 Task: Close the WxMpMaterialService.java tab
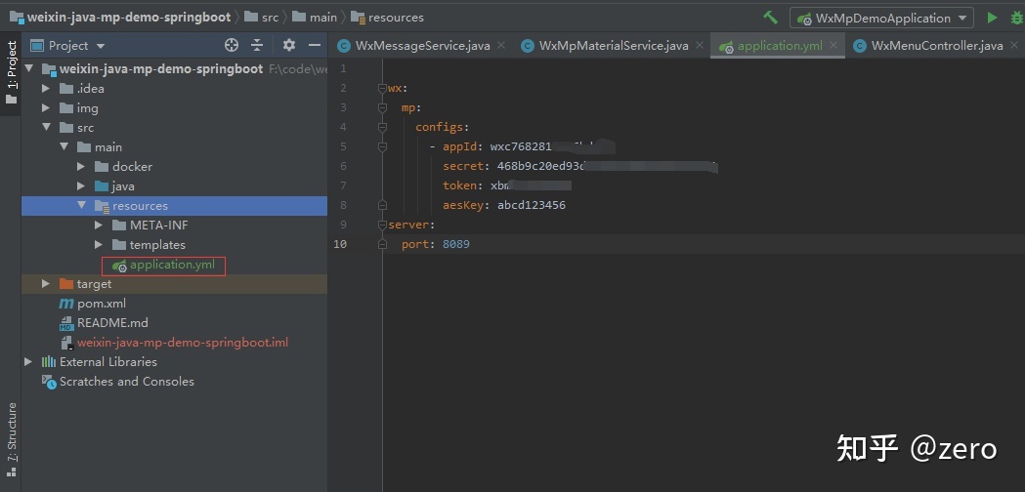point(700,45)
